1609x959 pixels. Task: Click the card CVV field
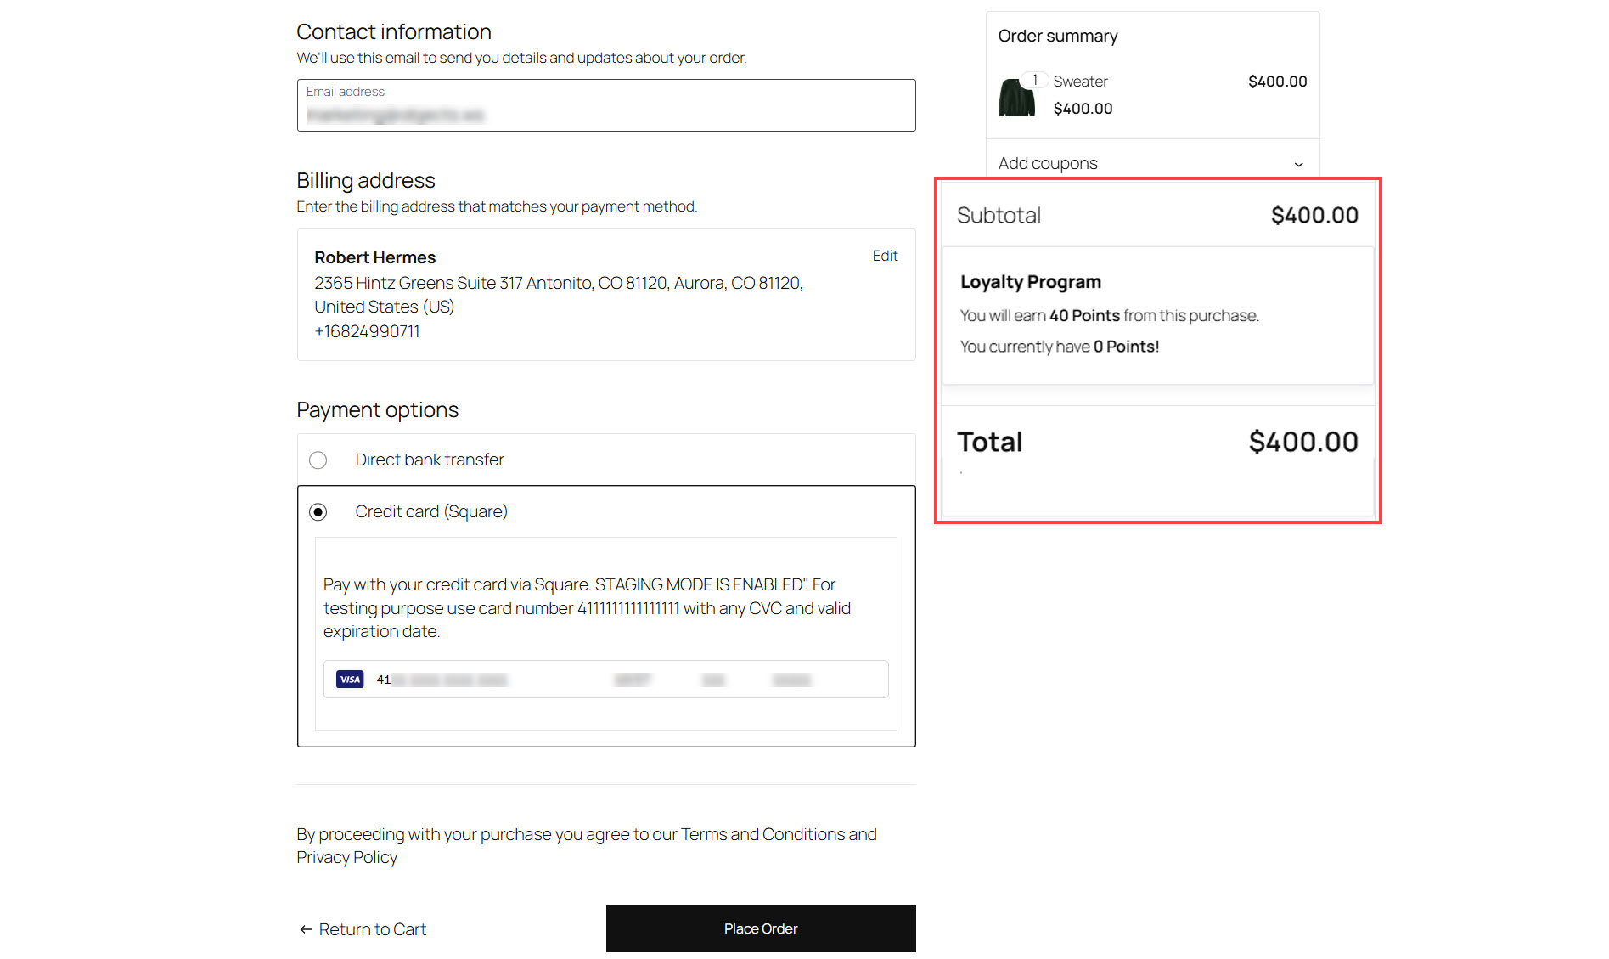pyautogui.click(x=713, y=680)
